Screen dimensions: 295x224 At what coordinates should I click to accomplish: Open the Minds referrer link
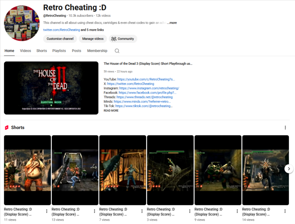coord(142,101)
